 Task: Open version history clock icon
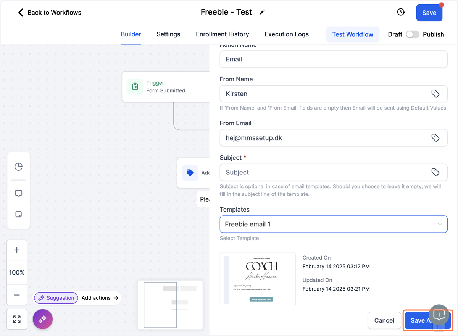(x=401, y=12)
